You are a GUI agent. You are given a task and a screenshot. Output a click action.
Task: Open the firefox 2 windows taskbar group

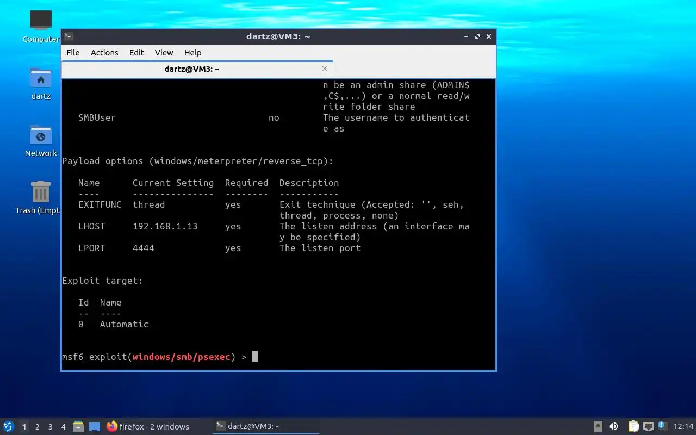148,427
